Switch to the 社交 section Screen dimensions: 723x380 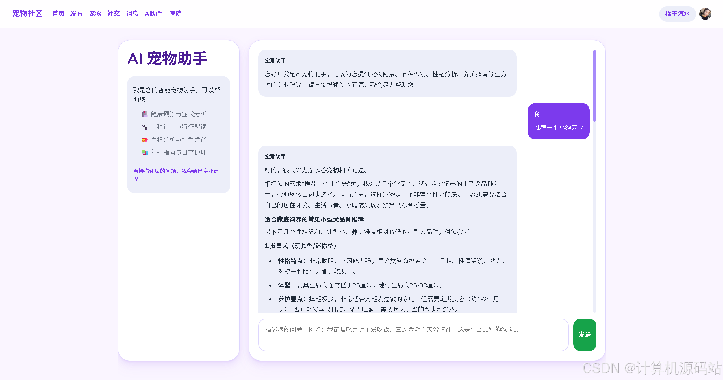pos(114,14)
